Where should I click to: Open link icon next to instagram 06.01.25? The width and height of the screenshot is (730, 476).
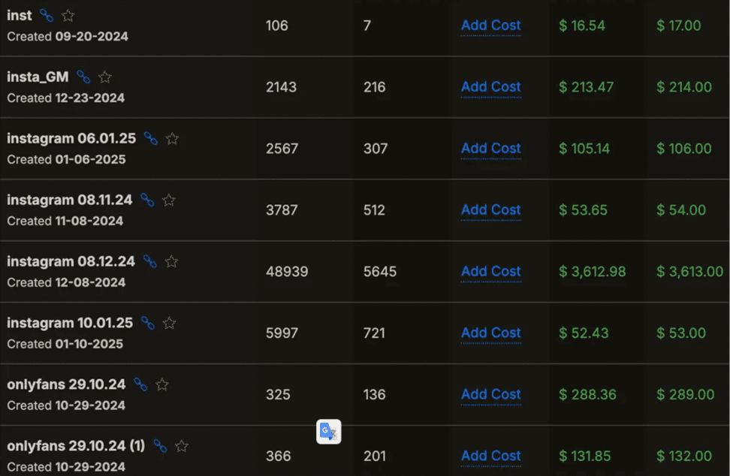click(150, 138)
